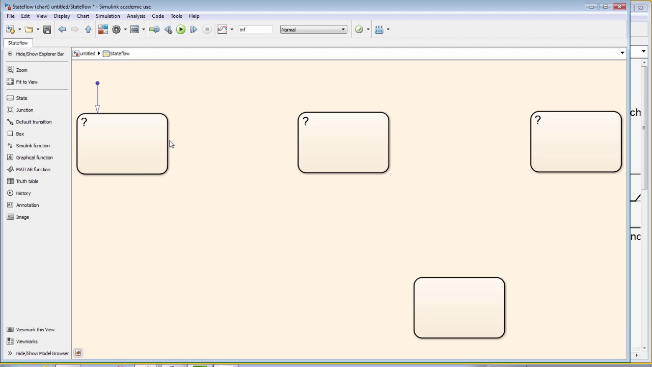
Task: Run the simulation with the green Play button
Action: tap(181, 30)
